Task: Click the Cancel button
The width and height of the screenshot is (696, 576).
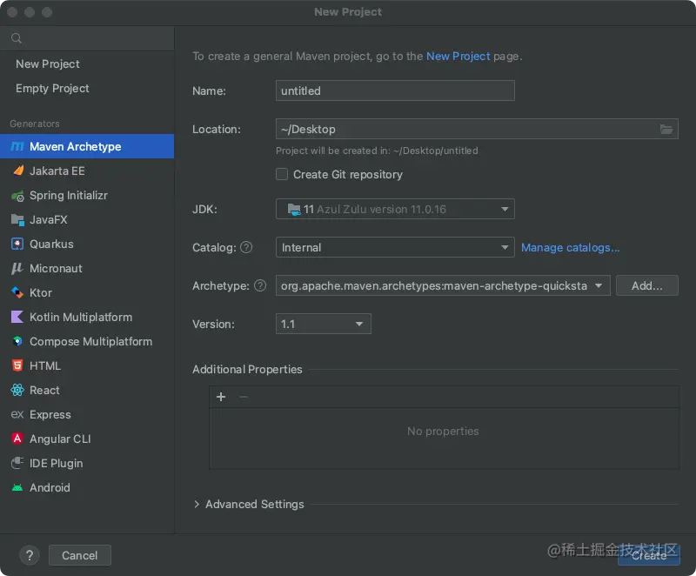Action: click(x=79, y=555)
